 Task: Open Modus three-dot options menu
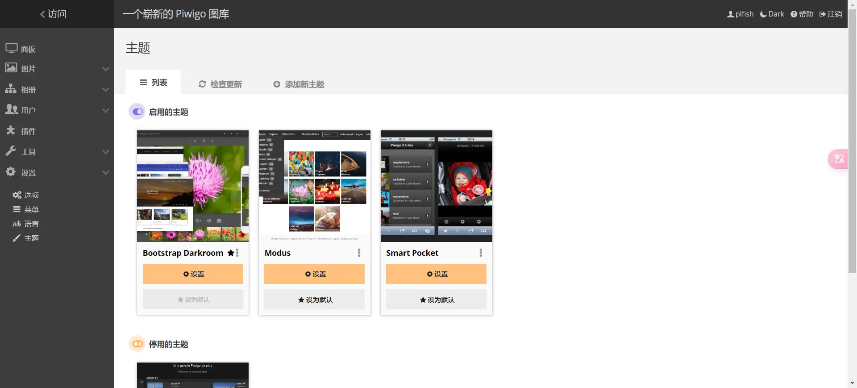(359, 253)
